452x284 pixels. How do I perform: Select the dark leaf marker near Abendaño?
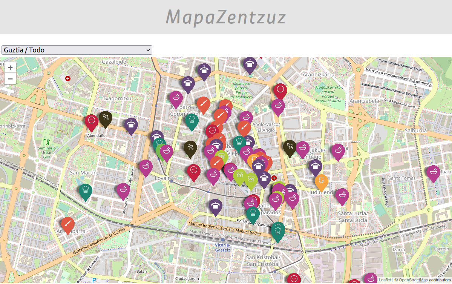(105, 118)
